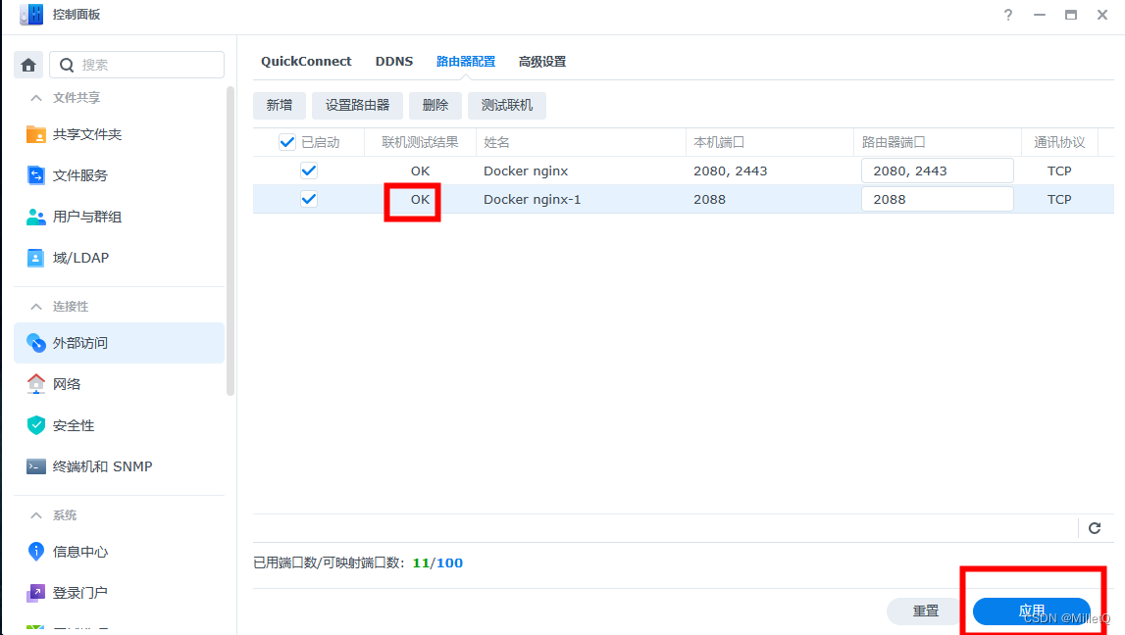Disable the Docker nginx rule checkbox
This screenshot has width=1125, height=635.
coord(308,170)
